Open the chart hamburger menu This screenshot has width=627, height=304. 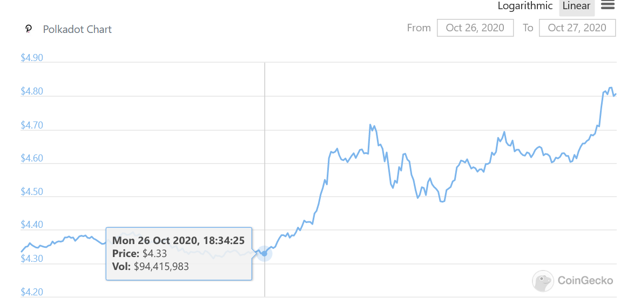click(x=608, y=5)
